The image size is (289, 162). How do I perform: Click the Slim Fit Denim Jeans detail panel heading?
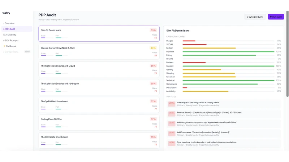[178, 31]
